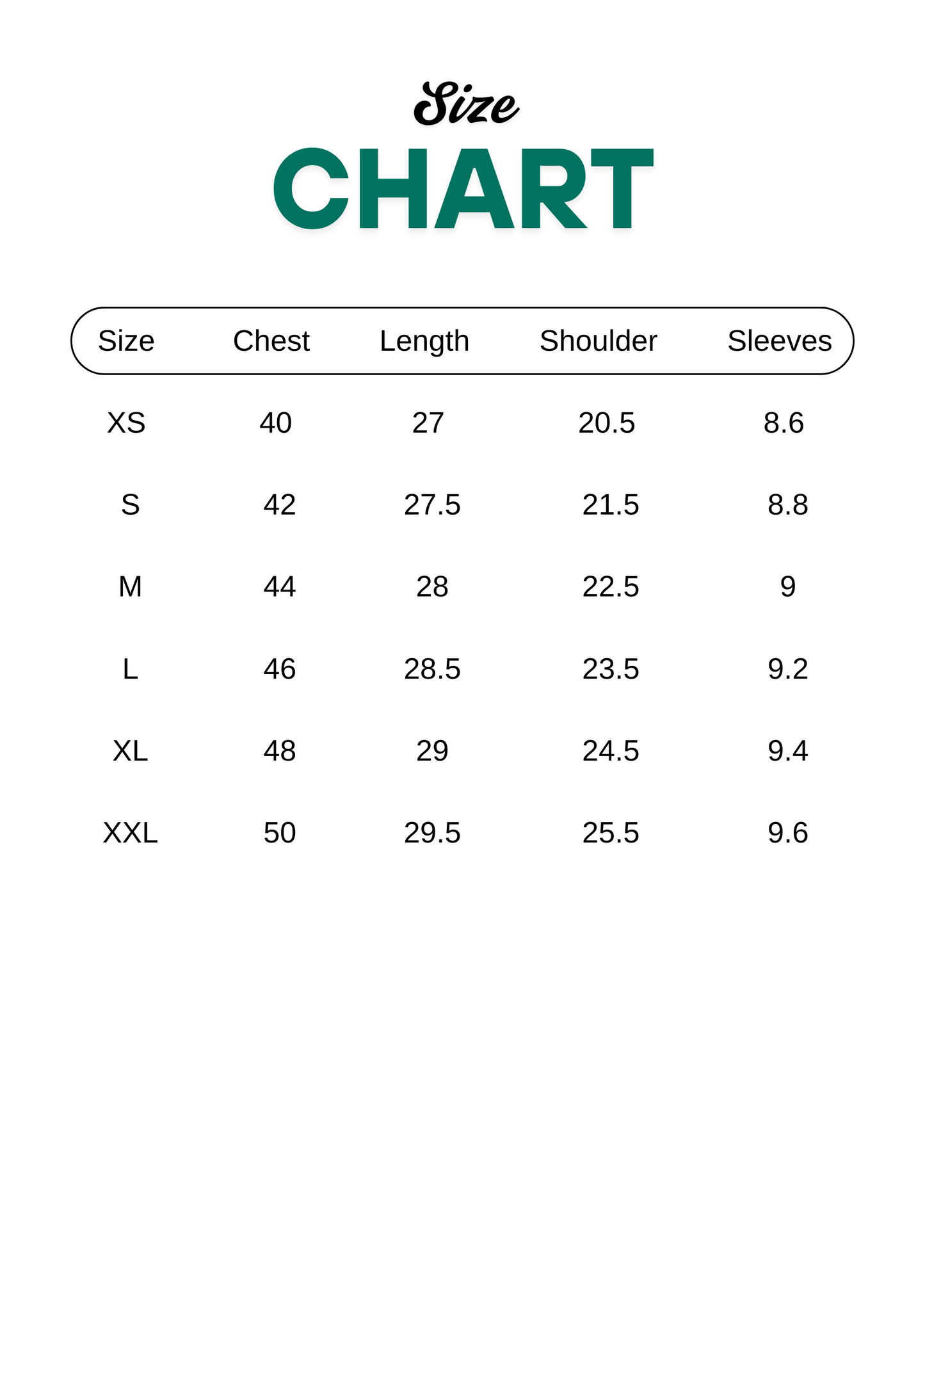
Task: Click the XS size row label
Action: [x=126, y=423]
